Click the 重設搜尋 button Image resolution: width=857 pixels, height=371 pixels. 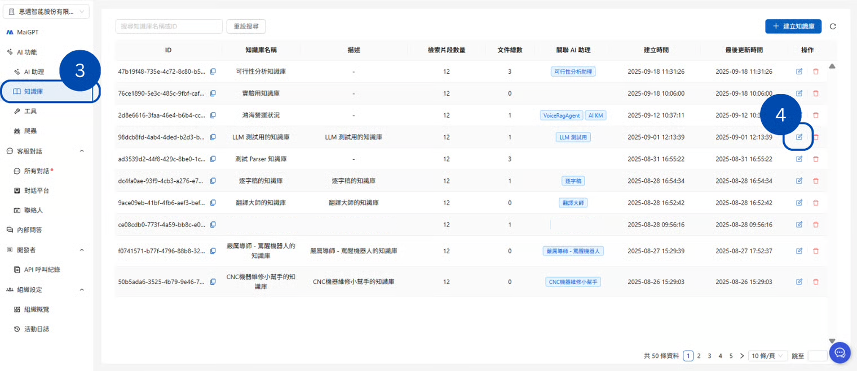click(x=246, y=26)
